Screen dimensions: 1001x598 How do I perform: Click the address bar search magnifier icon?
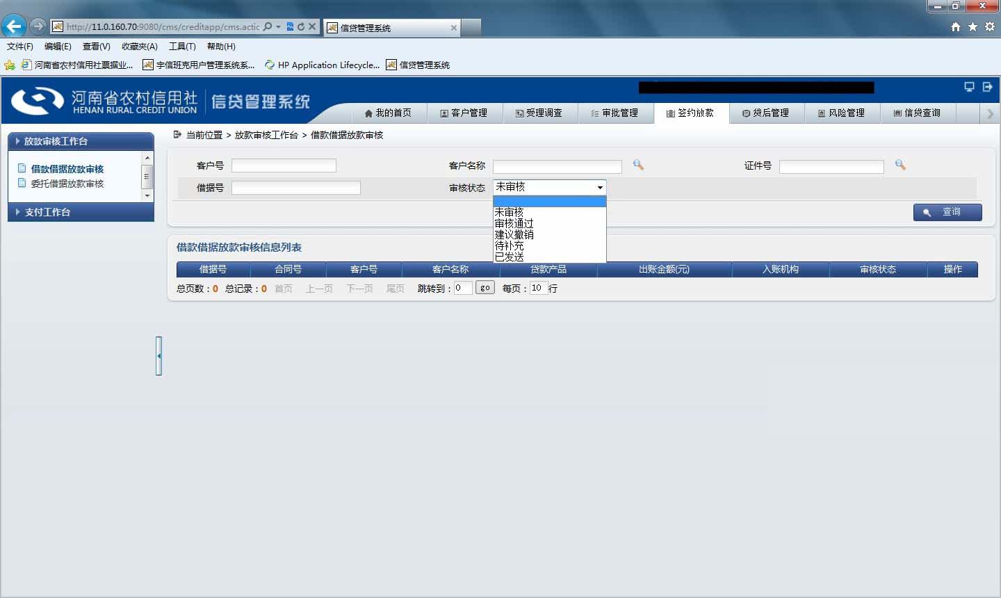tap(268, 26)
